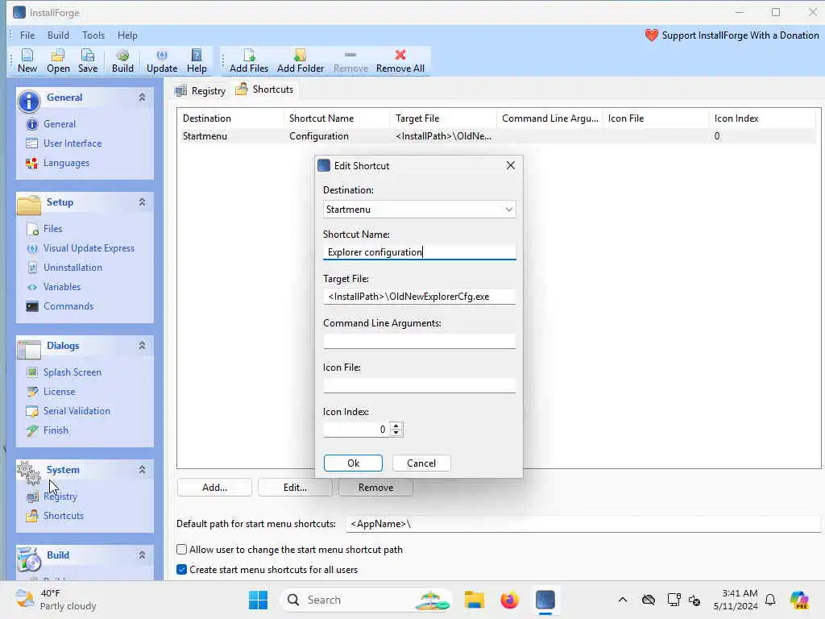Image resolution: width=825 pixels, height=619 pixels.
Task: Click the Help toolbar icon
Action: 197,61
